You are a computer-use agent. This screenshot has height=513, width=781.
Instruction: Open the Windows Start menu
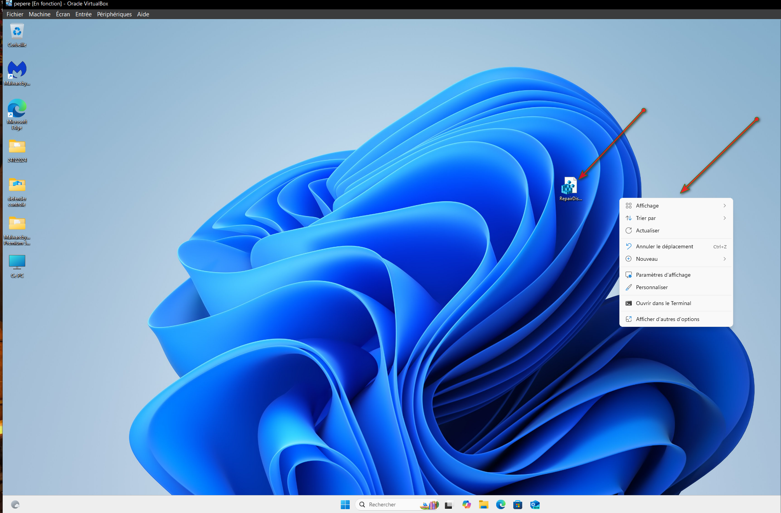[345, 504]
